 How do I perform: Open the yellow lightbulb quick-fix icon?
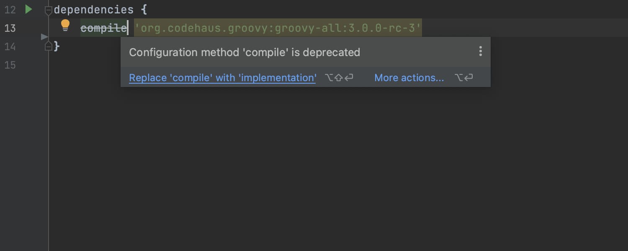(x=65, y=26)
